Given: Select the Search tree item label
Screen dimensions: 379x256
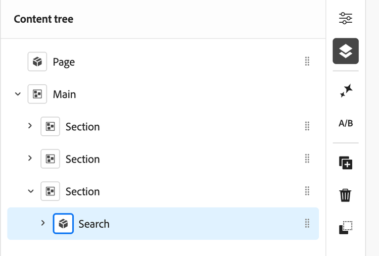Looking at the screenshot, I should [x=94, y=224].
